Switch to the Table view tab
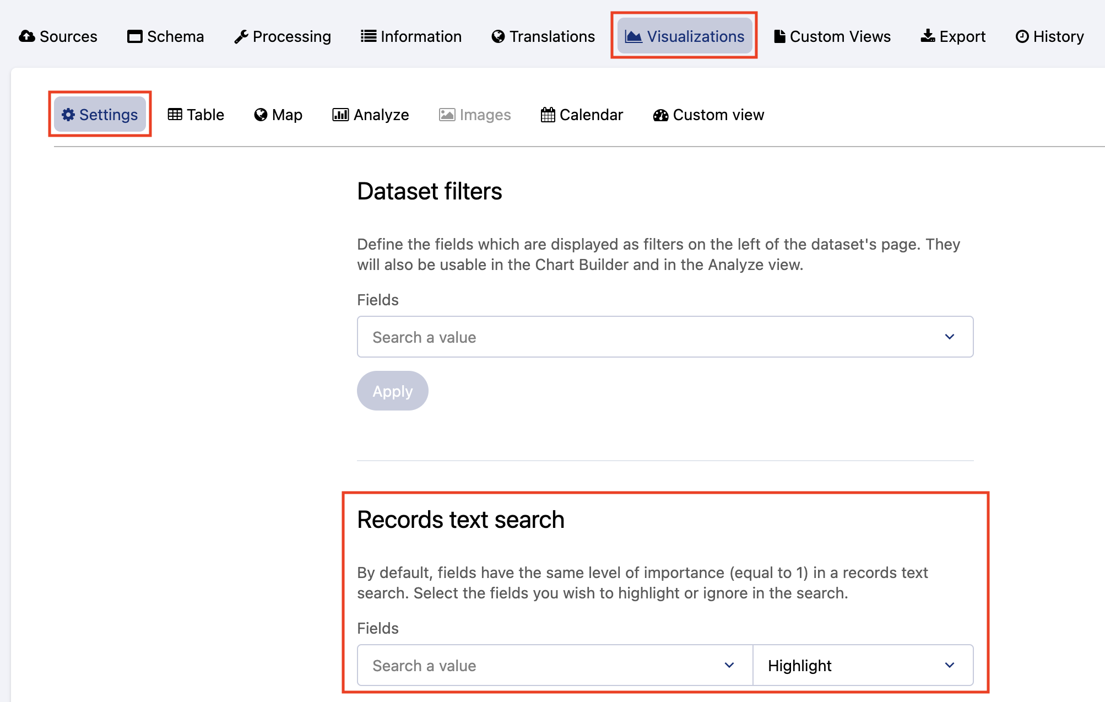 tap(196, 115)
